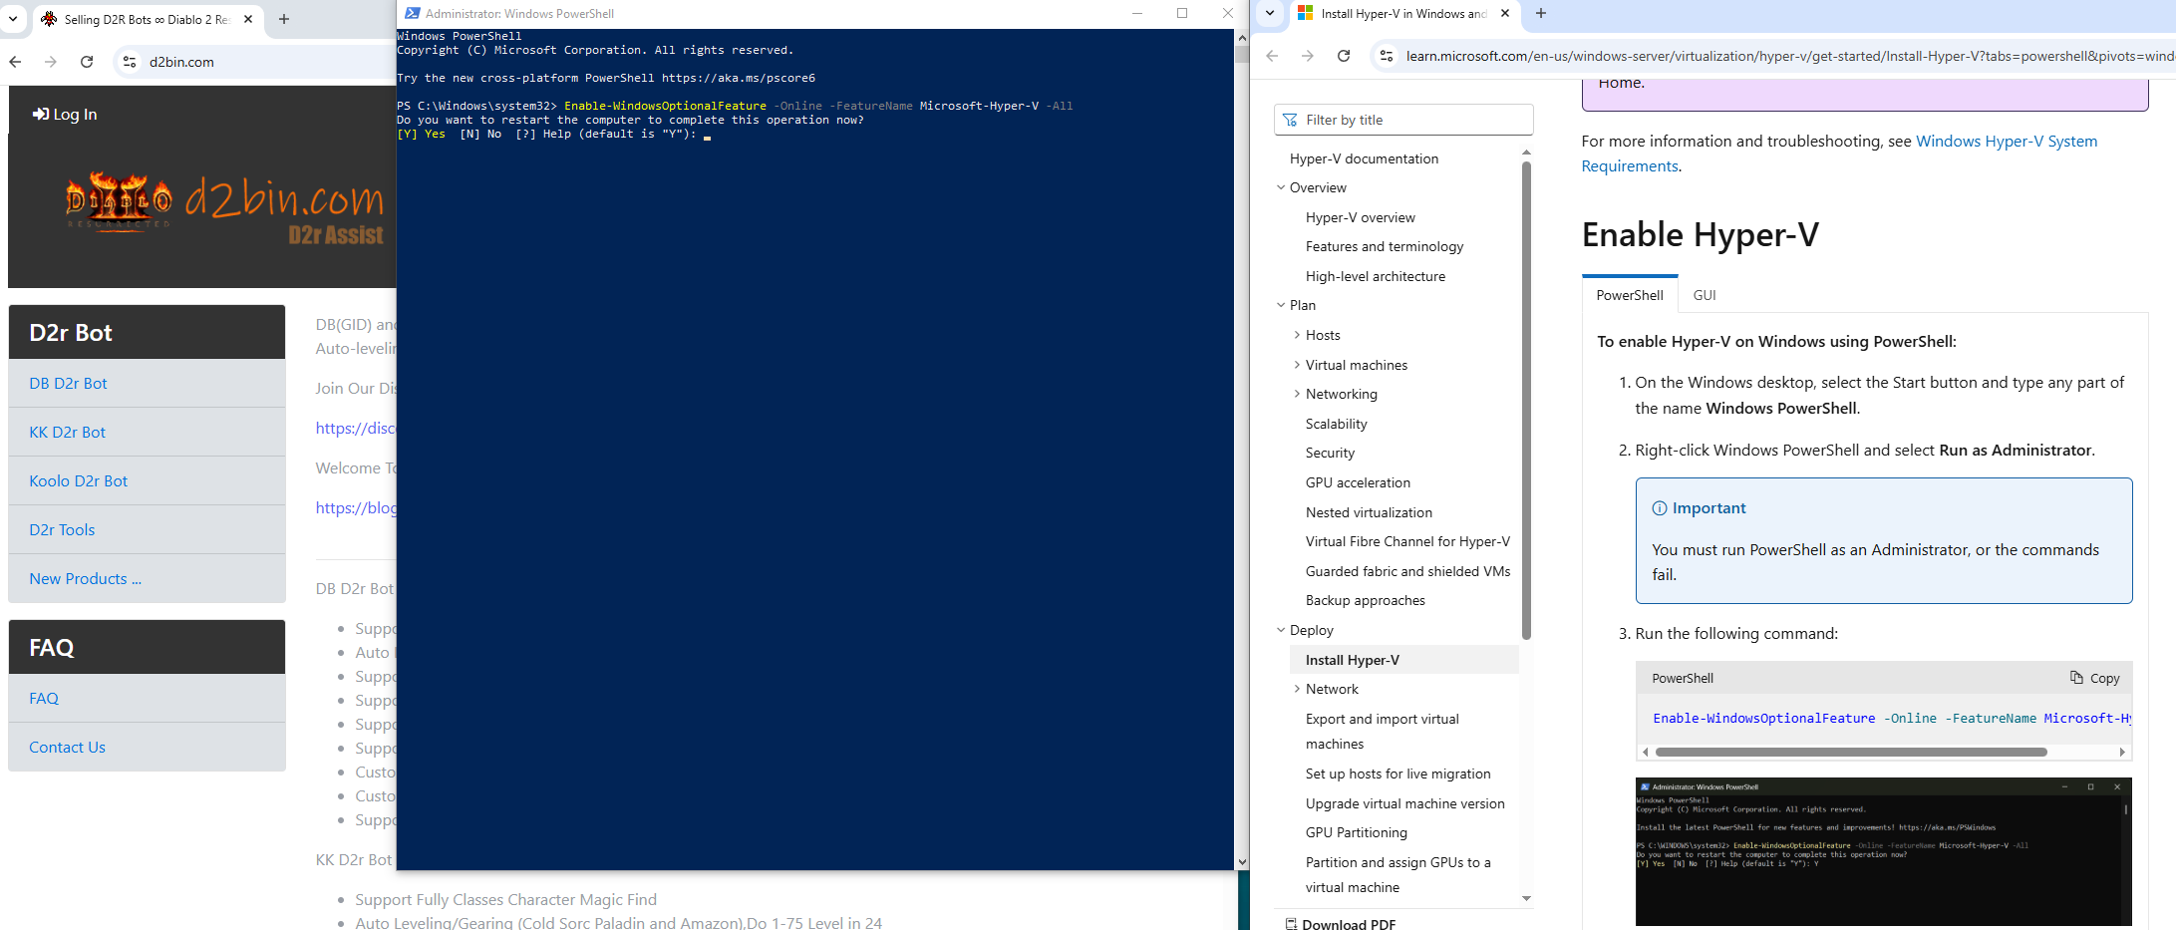
Task: Close the Selling D2R Bots tab
Action: tap(248, 19)
